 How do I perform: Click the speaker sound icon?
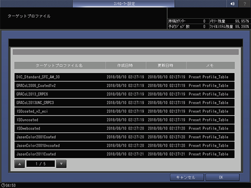coord(233,3)
